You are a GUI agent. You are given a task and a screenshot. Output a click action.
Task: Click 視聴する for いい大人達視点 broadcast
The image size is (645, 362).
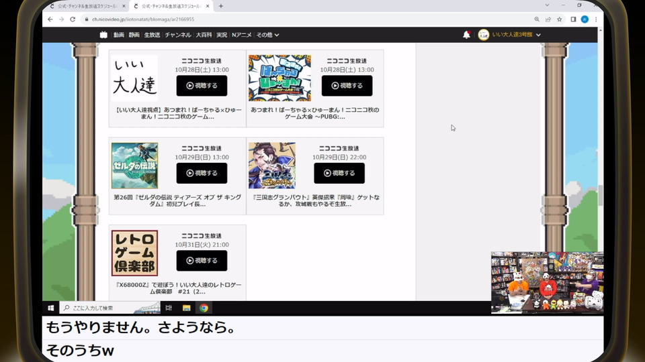[x=202, y=86]
